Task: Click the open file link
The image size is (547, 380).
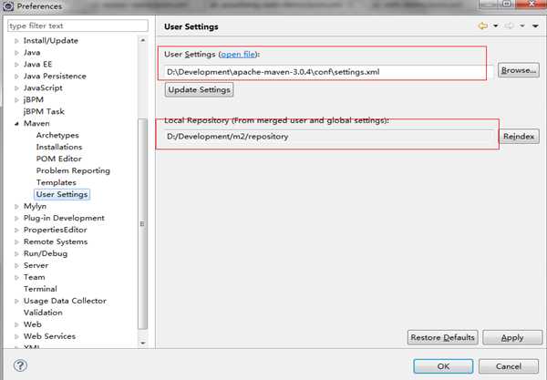Action: click(x=238, y=56)
